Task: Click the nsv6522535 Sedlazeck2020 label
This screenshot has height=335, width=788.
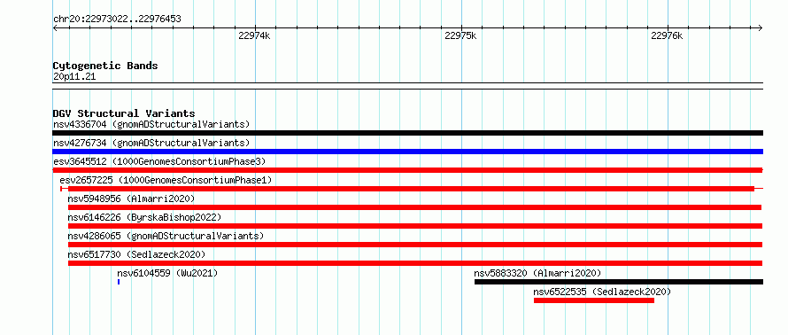Action: [602, 292]
